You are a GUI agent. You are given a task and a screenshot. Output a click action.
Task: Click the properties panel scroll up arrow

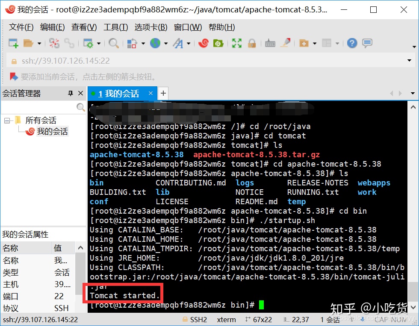80,248
